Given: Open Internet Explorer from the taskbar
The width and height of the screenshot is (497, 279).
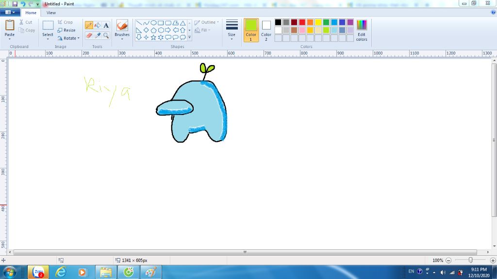Looking at the screenshot, I should tap(61, 272).
